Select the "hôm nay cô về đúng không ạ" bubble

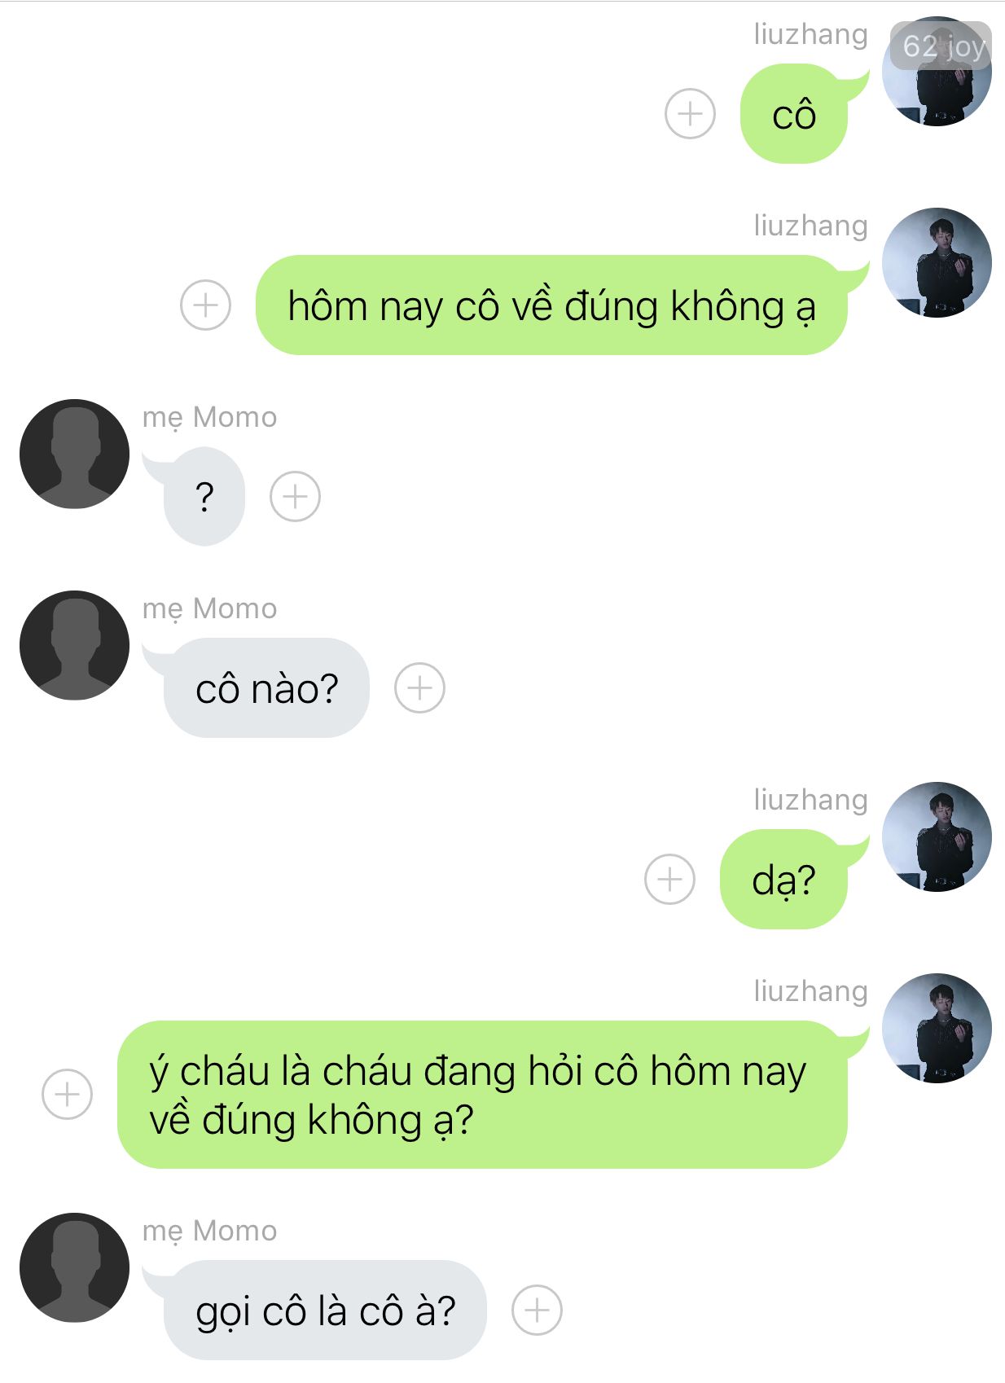click(x=551, y=305)
